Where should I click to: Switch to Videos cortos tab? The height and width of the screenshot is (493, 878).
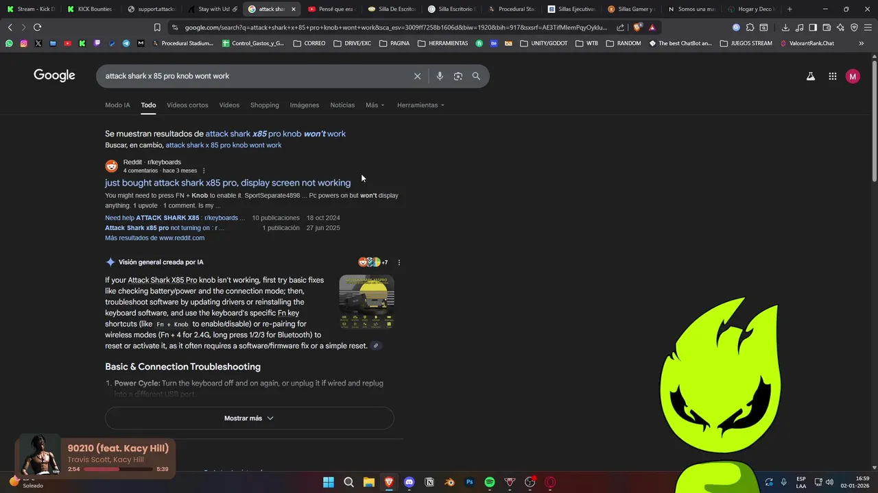point(187,105)
